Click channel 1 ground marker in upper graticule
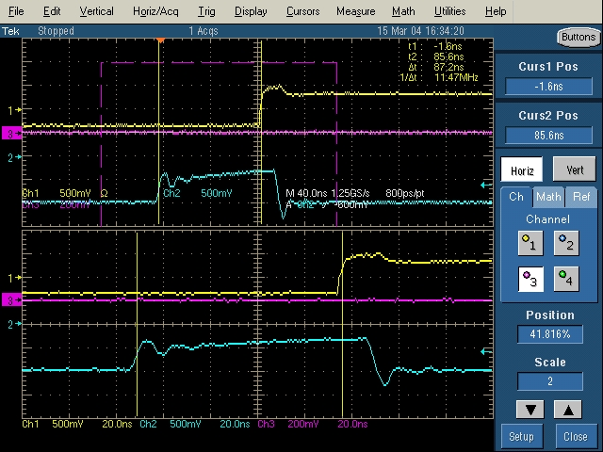This screenshot has height=452, width=603. coord(15,111)
